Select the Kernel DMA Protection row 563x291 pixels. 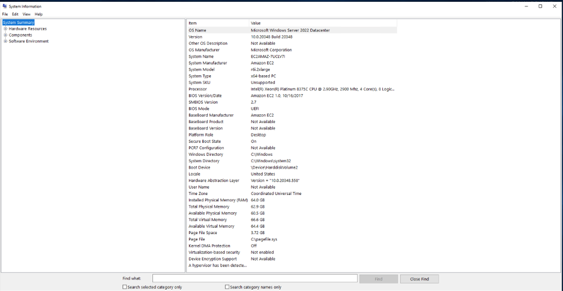[x=292, y=246]
